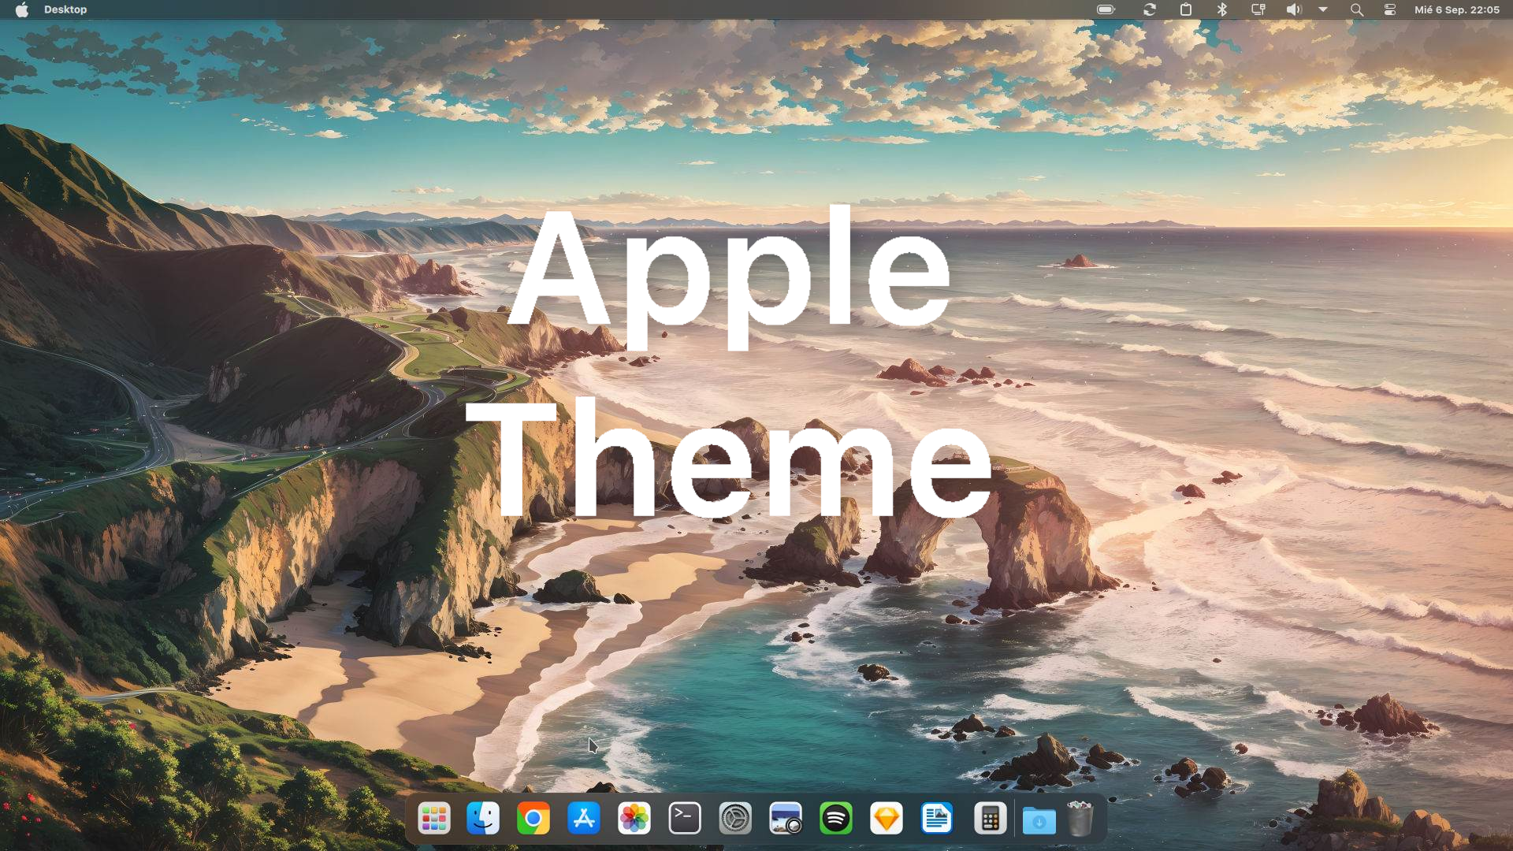Viewport: 1513px width, 851px height.
Task: Open Finder from the dock
Action: point(483,819)
